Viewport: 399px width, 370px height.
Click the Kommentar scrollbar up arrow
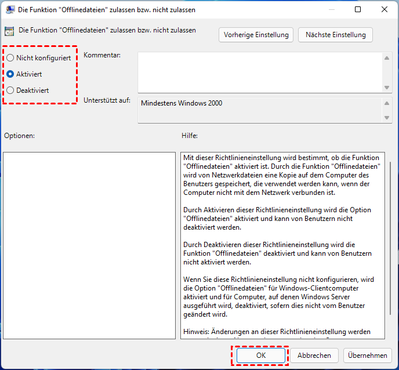tap(387, 58)
